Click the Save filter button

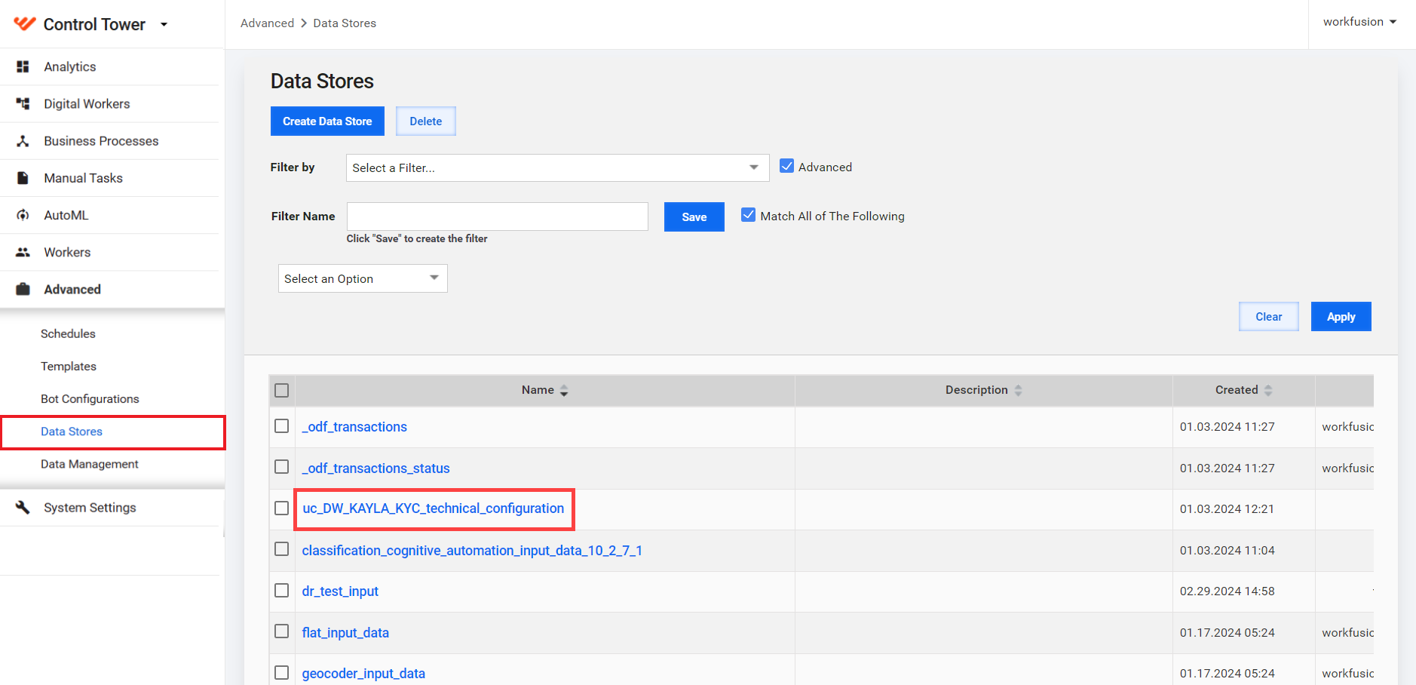(x=694, y=217)
